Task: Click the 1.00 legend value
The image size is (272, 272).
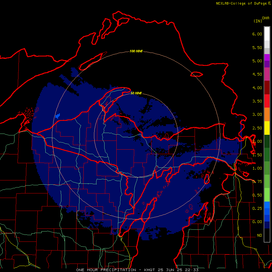Action: coord(257,168)
